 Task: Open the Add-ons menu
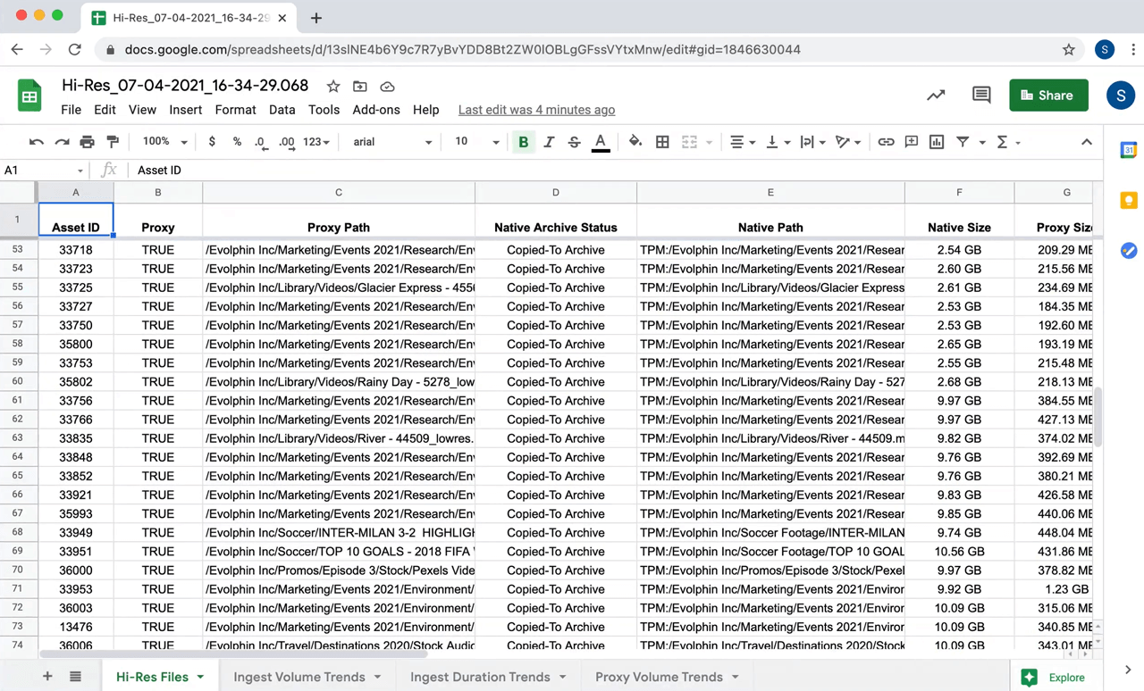[x=376, y=110]
